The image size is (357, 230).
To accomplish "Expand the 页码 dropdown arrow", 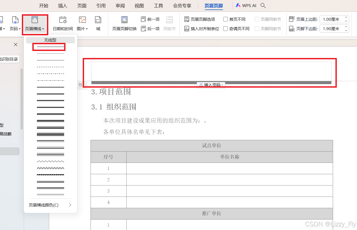I will point(20,29).
